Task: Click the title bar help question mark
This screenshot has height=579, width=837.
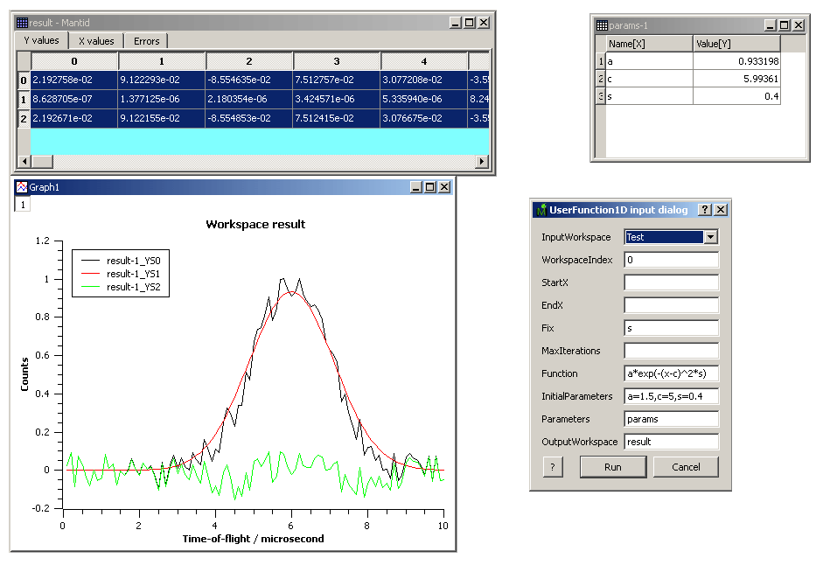Action: [x=705, y=210]
